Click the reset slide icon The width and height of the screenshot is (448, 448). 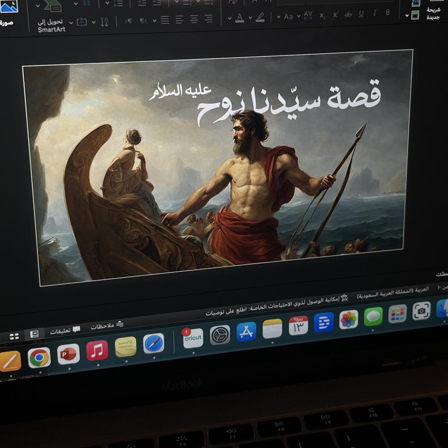click(416, 3)
